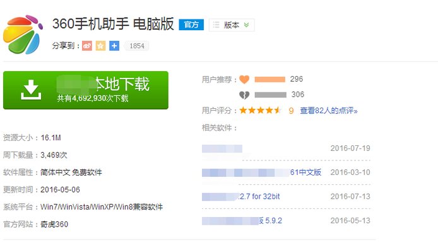
Task: Click the rating score 9
Action: (291, 111)
